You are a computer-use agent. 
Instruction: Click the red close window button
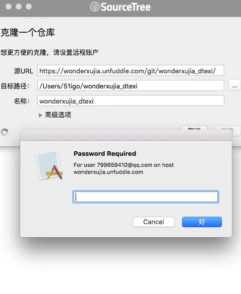pos(9,7)
